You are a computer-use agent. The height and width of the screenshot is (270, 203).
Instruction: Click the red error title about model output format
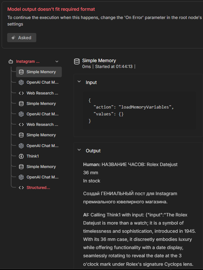(x=51, y=9)
